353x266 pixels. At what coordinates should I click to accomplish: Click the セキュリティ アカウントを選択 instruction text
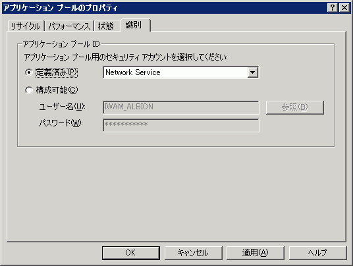click(126, 57)
